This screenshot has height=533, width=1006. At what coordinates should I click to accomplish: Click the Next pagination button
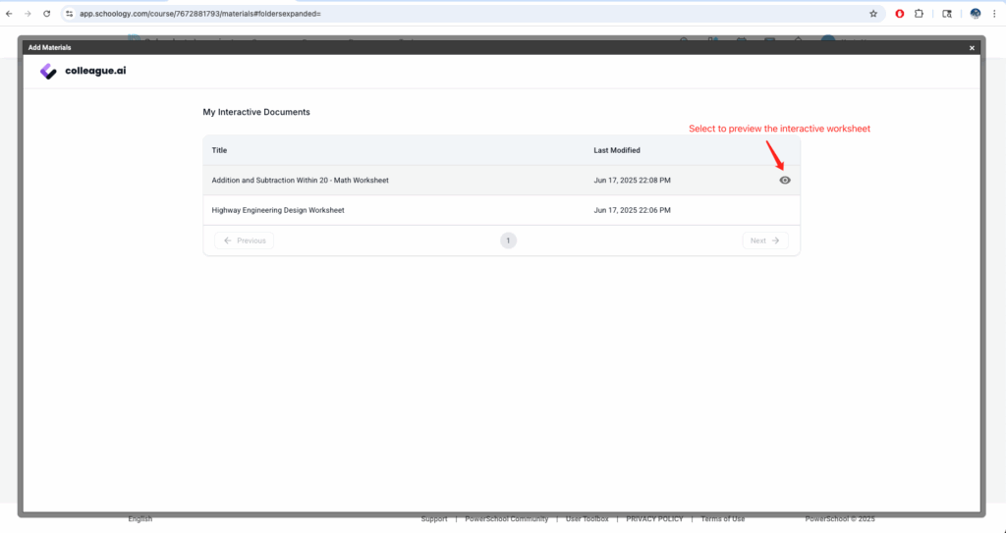point(764,240)
